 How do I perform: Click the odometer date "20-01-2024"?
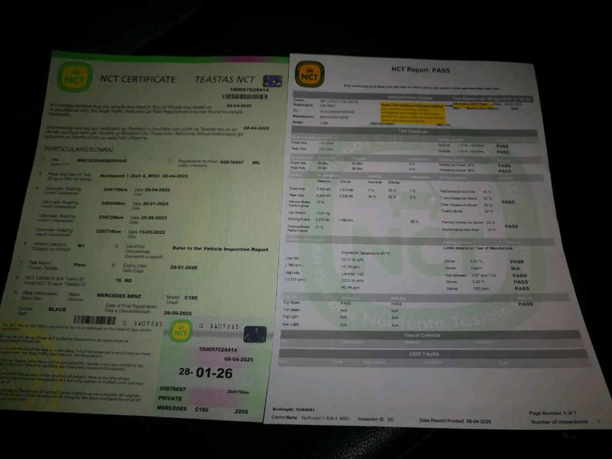(x=156, y=203)
